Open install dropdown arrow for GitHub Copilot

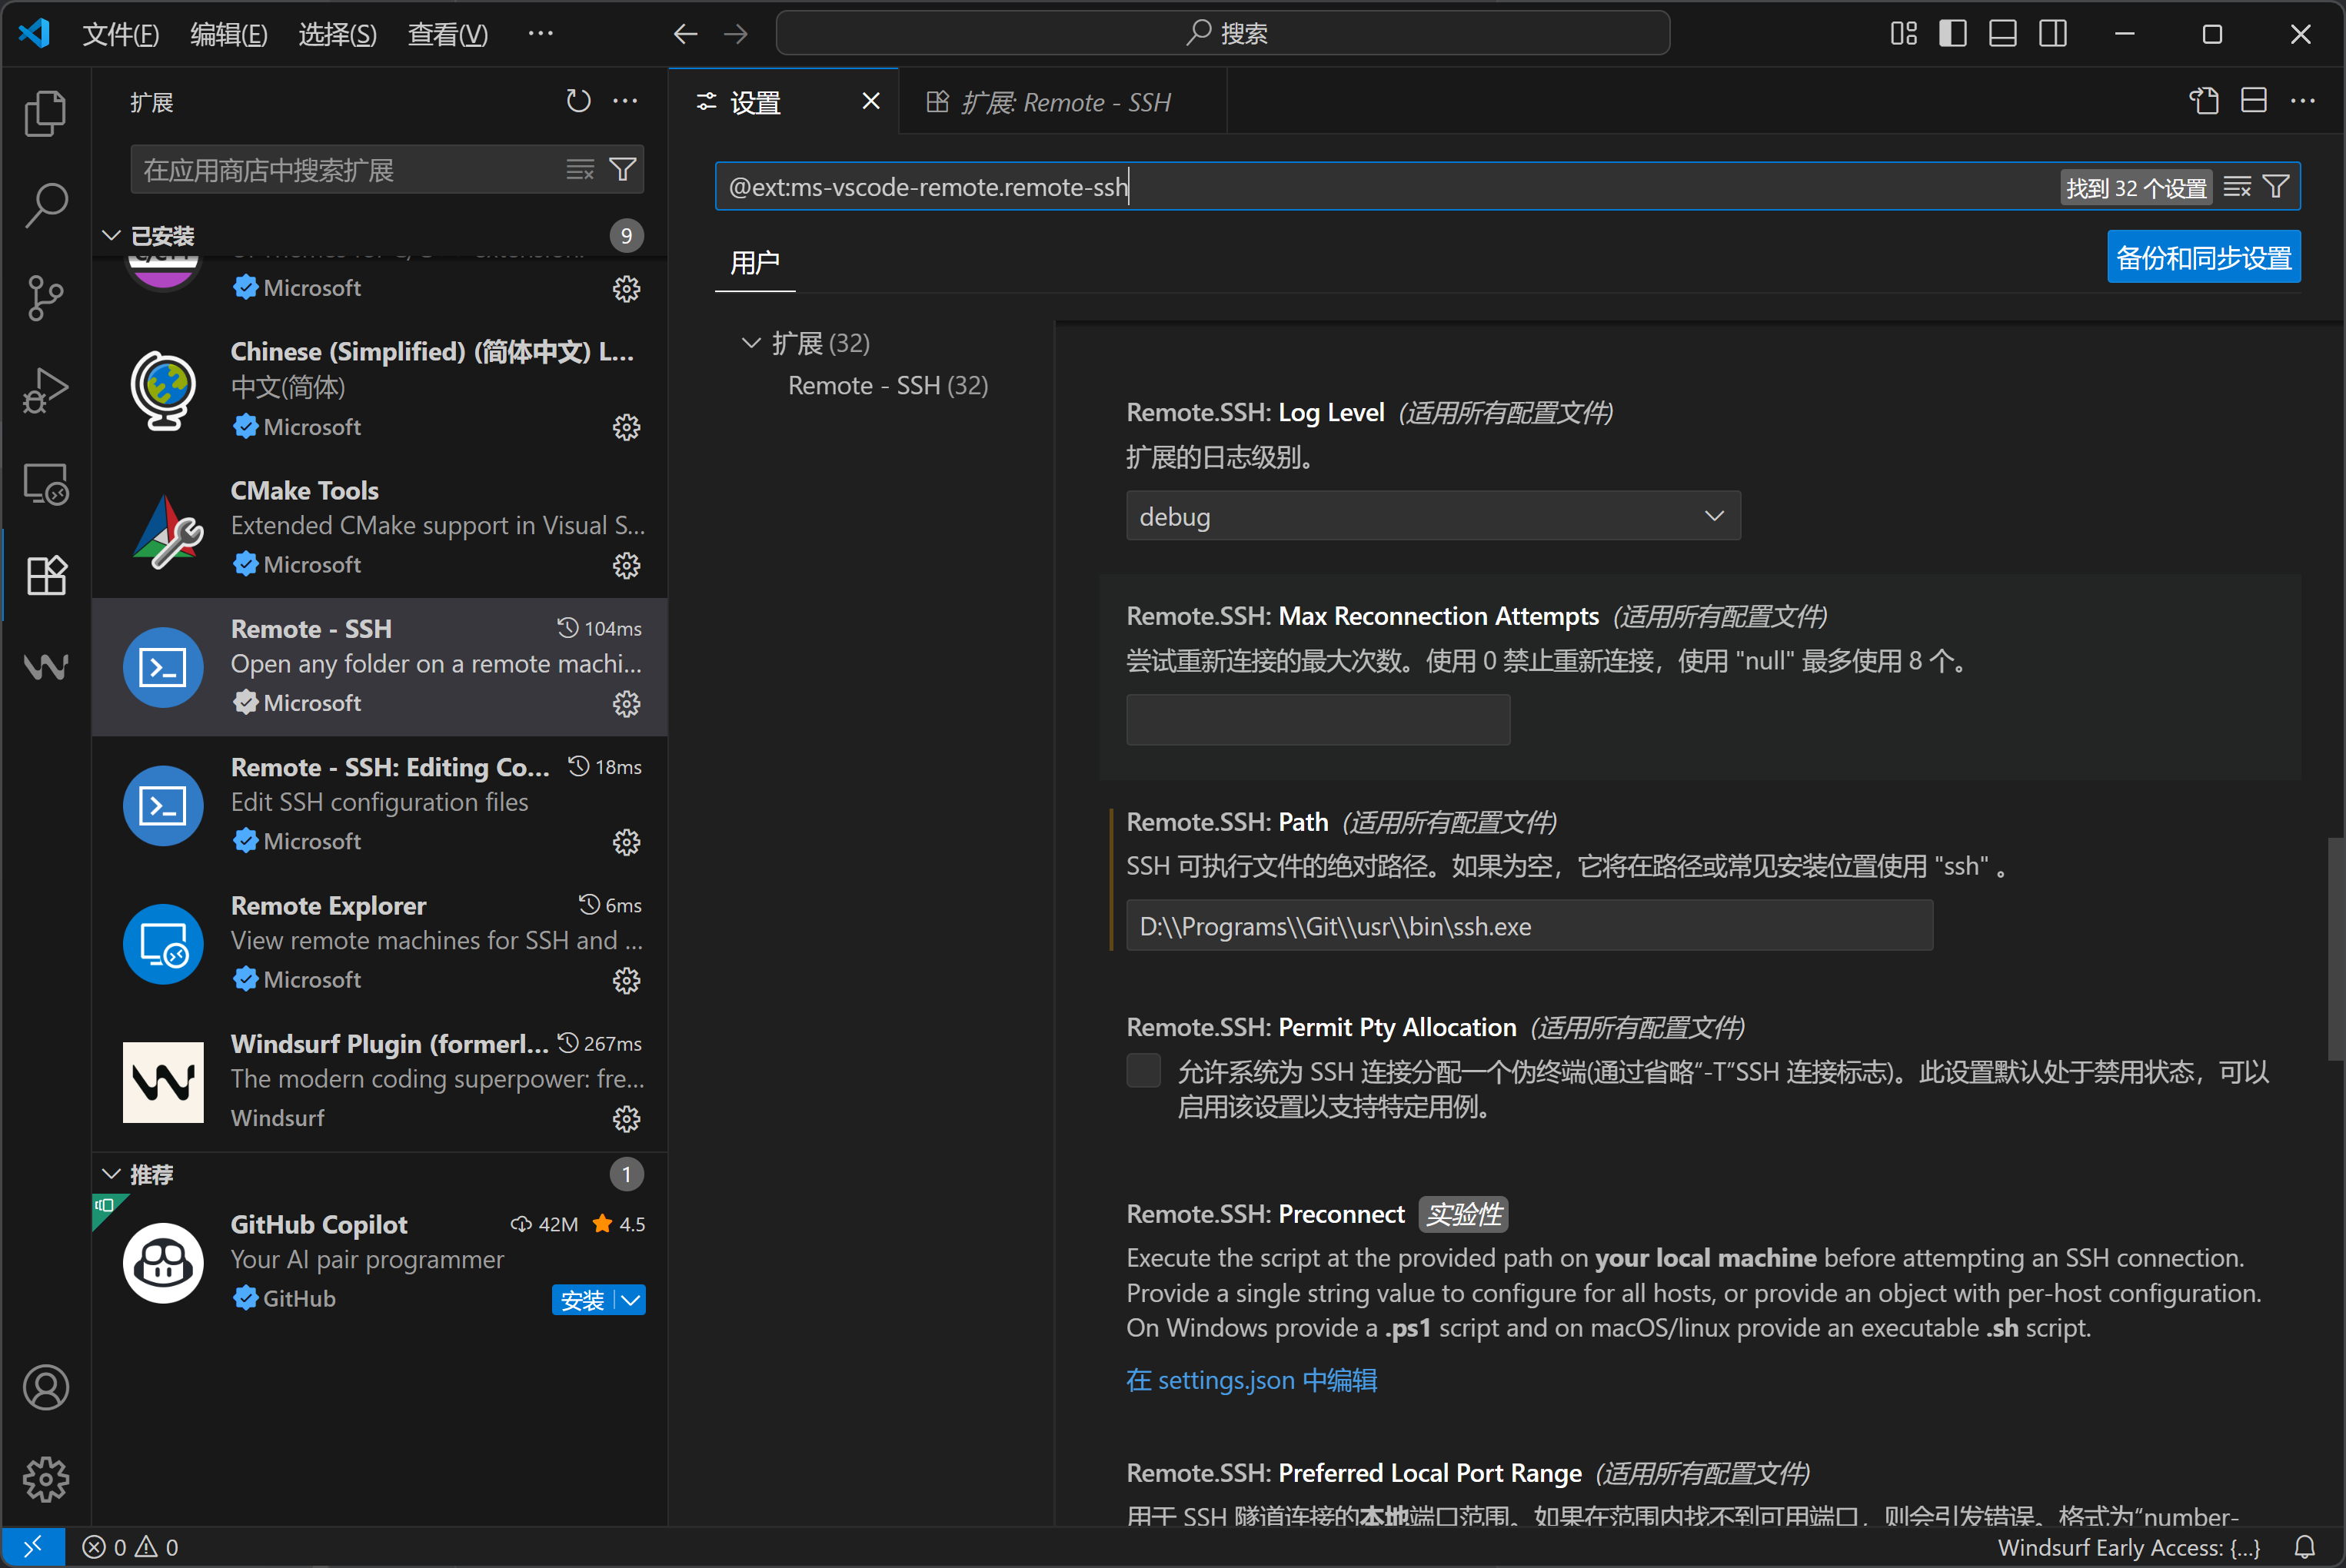tap(631, 1300)
